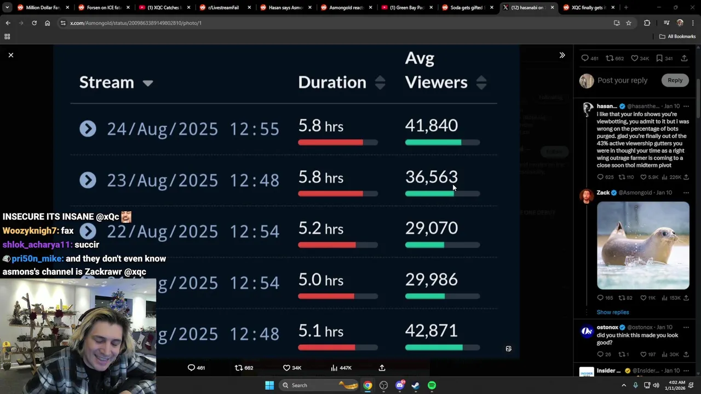
Task: Open replies icon below the photo (461)
Action: [x=191, y=368]
